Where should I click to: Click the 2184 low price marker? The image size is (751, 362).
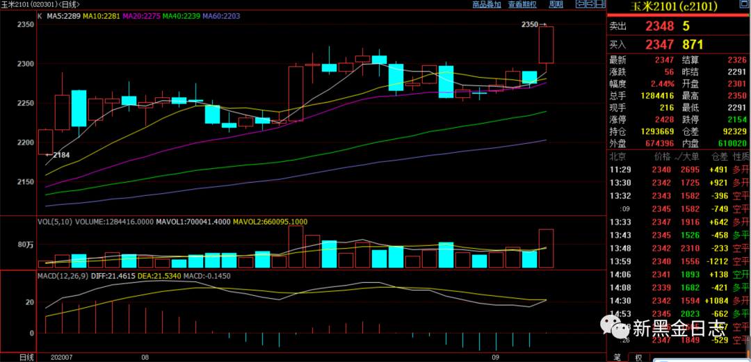click(60, 155)
